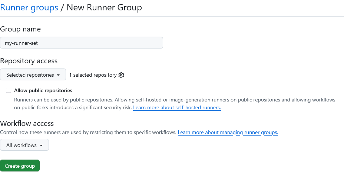Click the caret arrow on All workflows

coord(41,146)
